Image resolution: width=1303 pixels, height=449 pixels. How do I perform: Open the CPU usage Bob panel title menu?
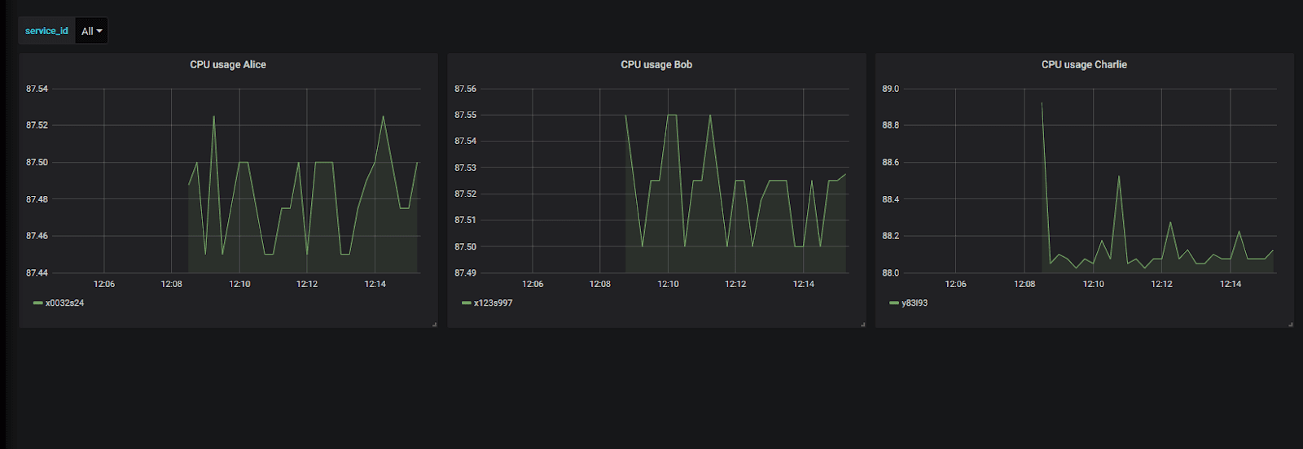(656, 64)
